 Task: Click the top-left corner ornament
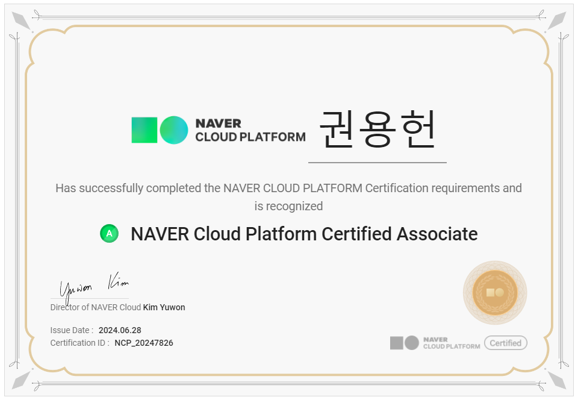pos(22,19)
